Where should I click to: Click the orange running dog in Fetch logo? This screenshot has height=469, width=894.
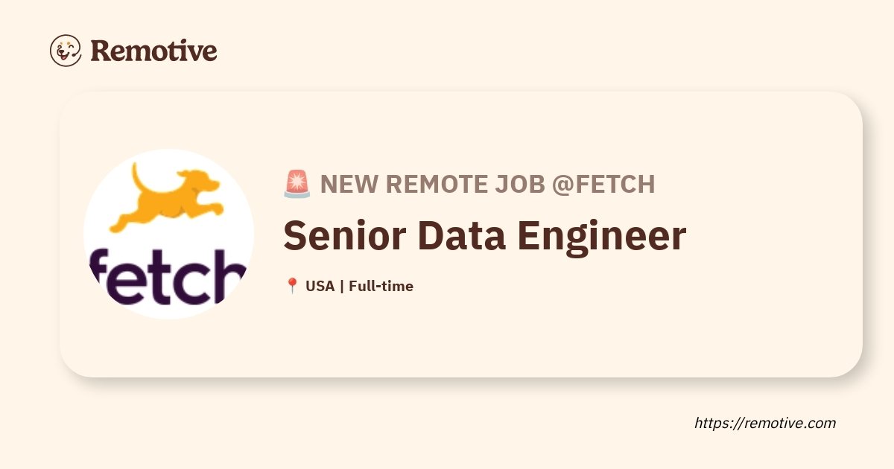tap(166, 197)
